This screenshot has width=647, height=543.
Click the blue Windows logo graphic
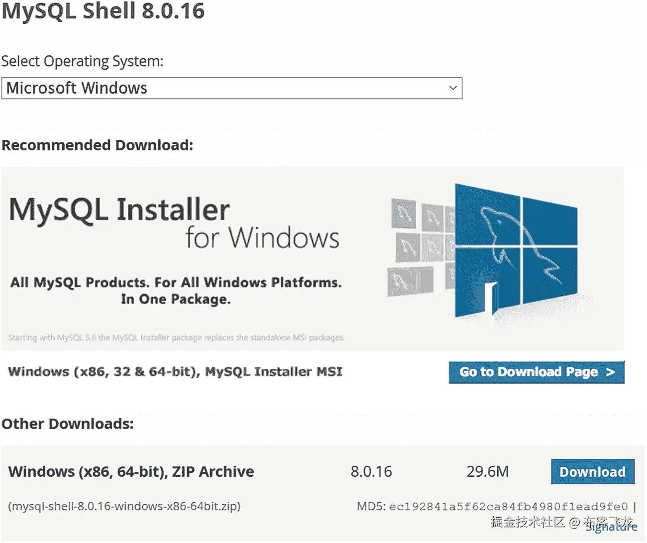[x=518, y=254]
